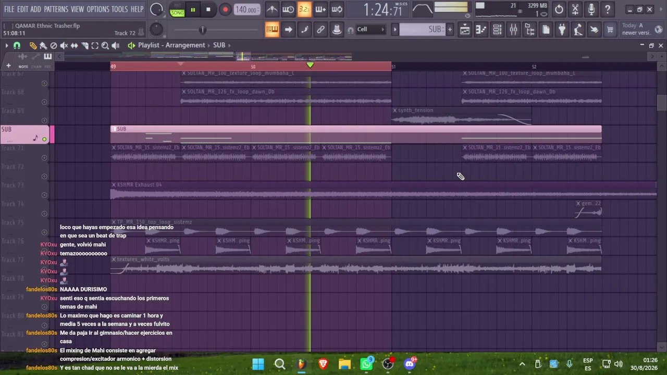Open the Browser view icon

(529, 30)
